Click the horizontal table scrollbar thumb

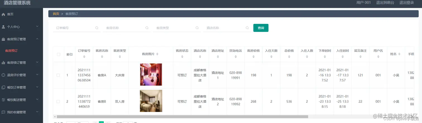pyautogui.click(x=182, y=117)
